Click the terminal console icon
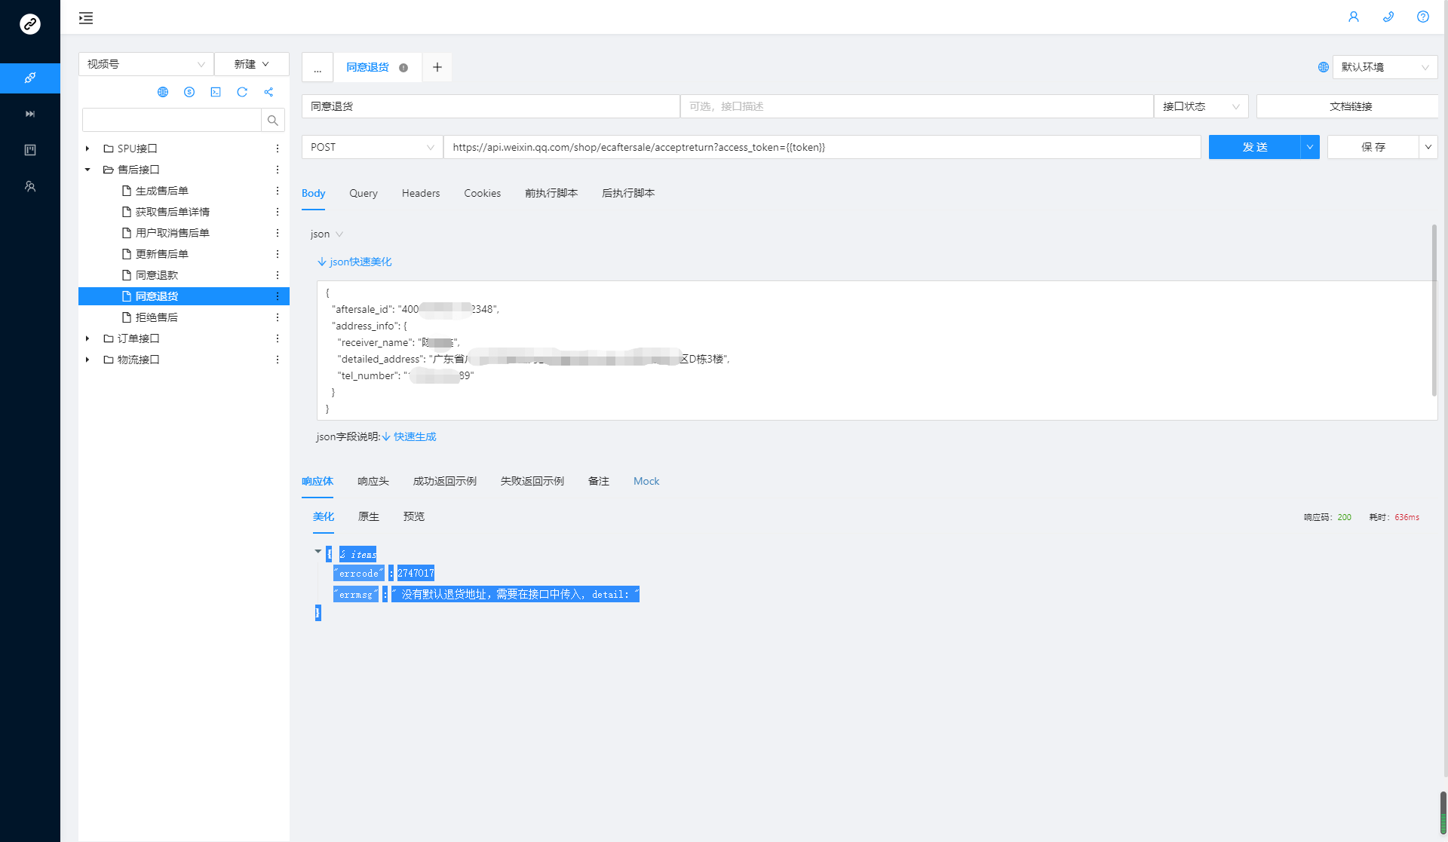This screenshot has height=842, width=1448. [216, 92]
